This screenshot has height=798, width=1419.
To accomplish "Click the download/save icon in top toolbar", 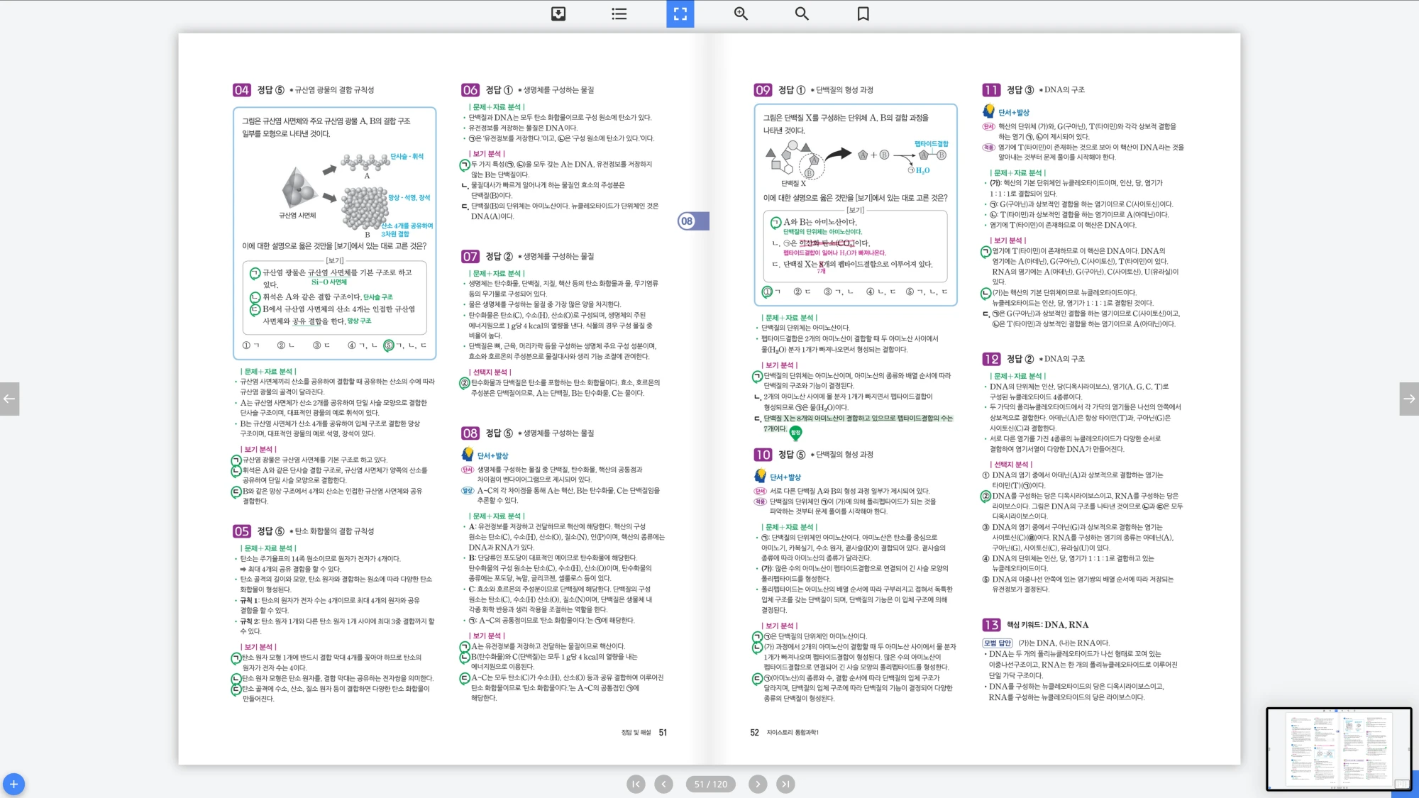I will (558, 13).
